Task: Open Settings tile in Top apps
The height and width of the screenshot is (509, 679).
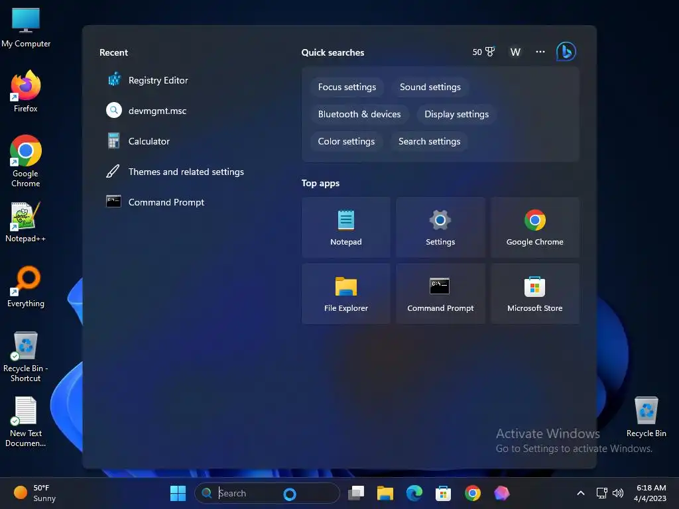Action: tap(440, 228)
